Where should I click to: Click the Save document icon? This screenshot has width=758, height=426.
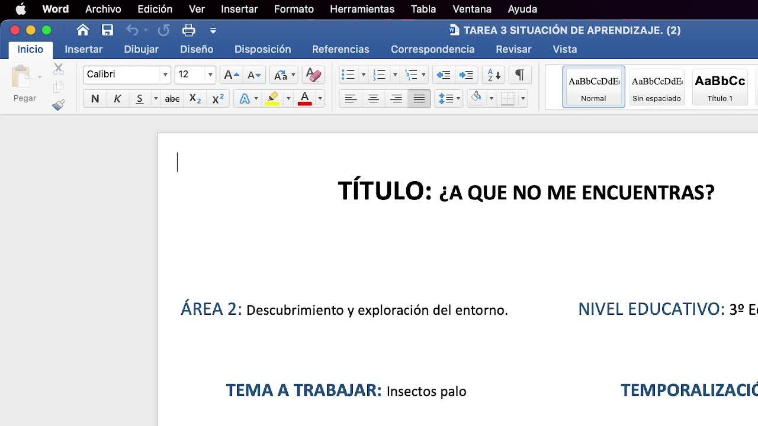pos(107,30)
